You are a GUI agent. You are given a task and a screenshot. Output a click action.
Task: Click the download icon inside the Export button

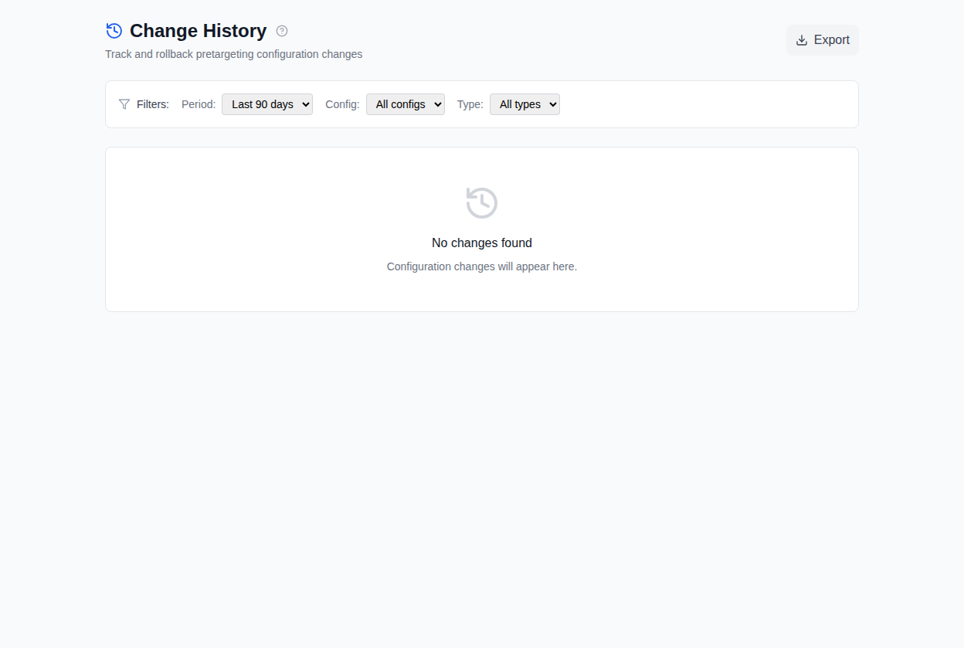tap(803, 39)
